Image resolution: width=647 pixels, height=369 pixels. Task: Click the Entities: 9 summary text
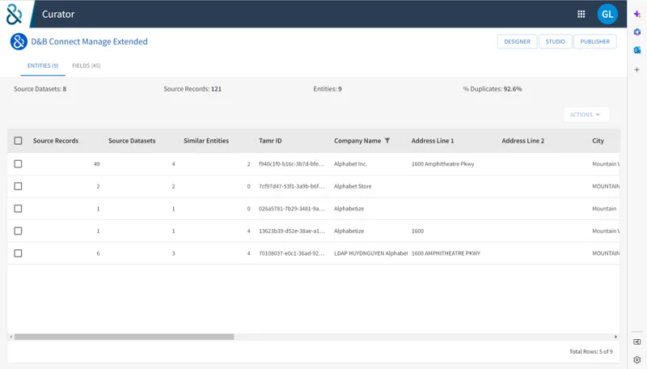(328, 89)
